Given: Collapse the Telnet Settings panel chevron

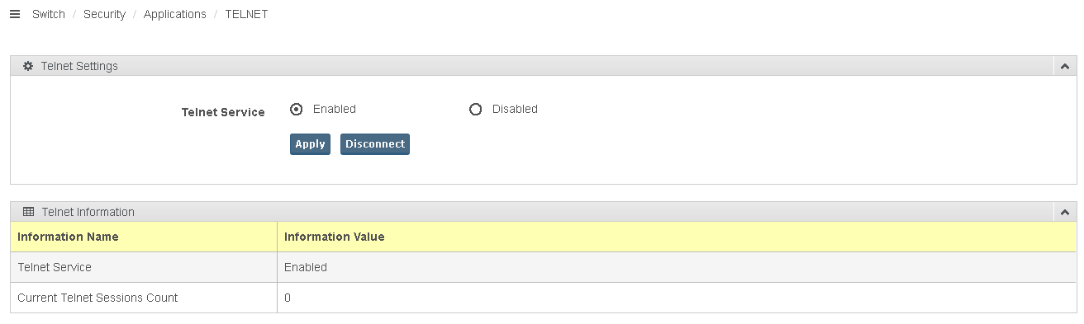Looking at the screenshot, I should pos(1065,66).
